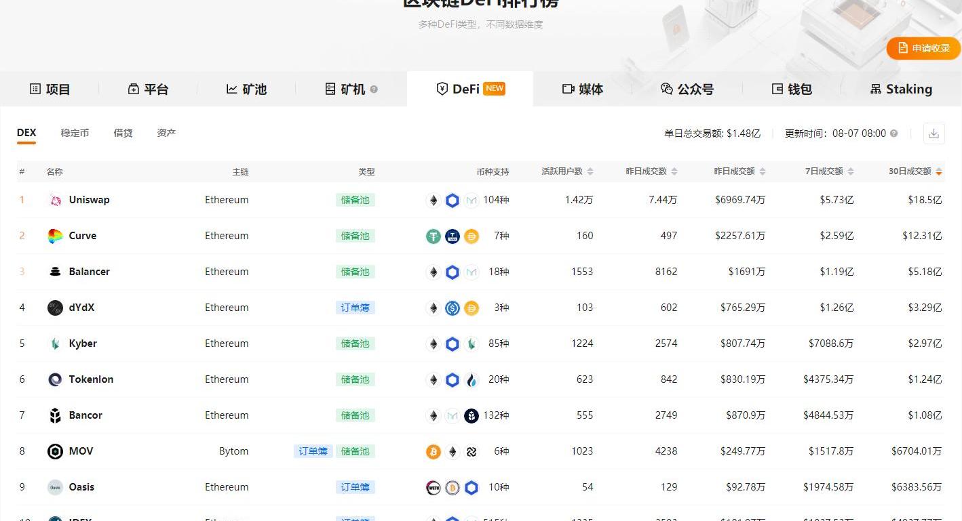Screen dimensions: 962x521
Task: Open the Balancer project link
Action: (89, 272)
